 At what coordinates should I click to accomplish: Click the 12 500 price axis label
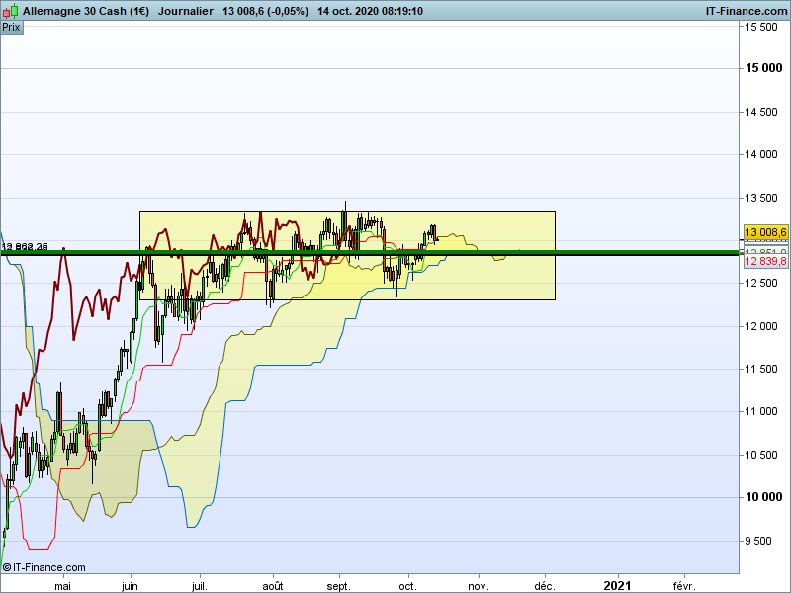point(761,283)
